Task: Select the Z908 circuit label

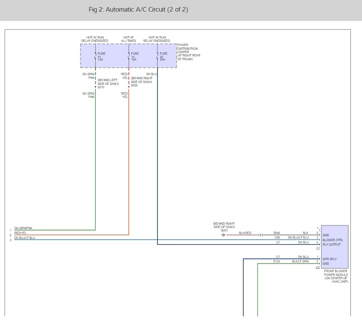Action: (276, 233)
